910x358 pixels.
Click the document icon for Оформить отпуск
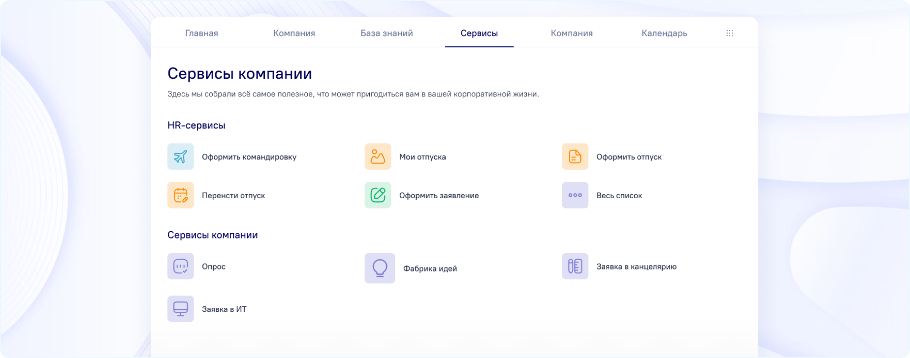click(575, 156)
